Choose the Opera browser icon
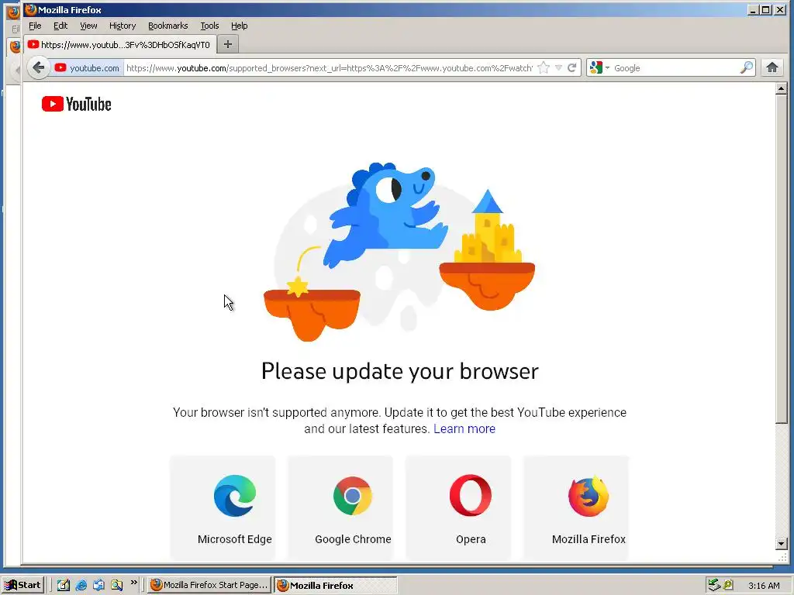 (x=471, y=495)
